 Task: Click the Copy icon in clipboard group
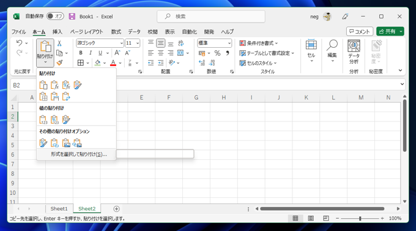click(59, 53)
